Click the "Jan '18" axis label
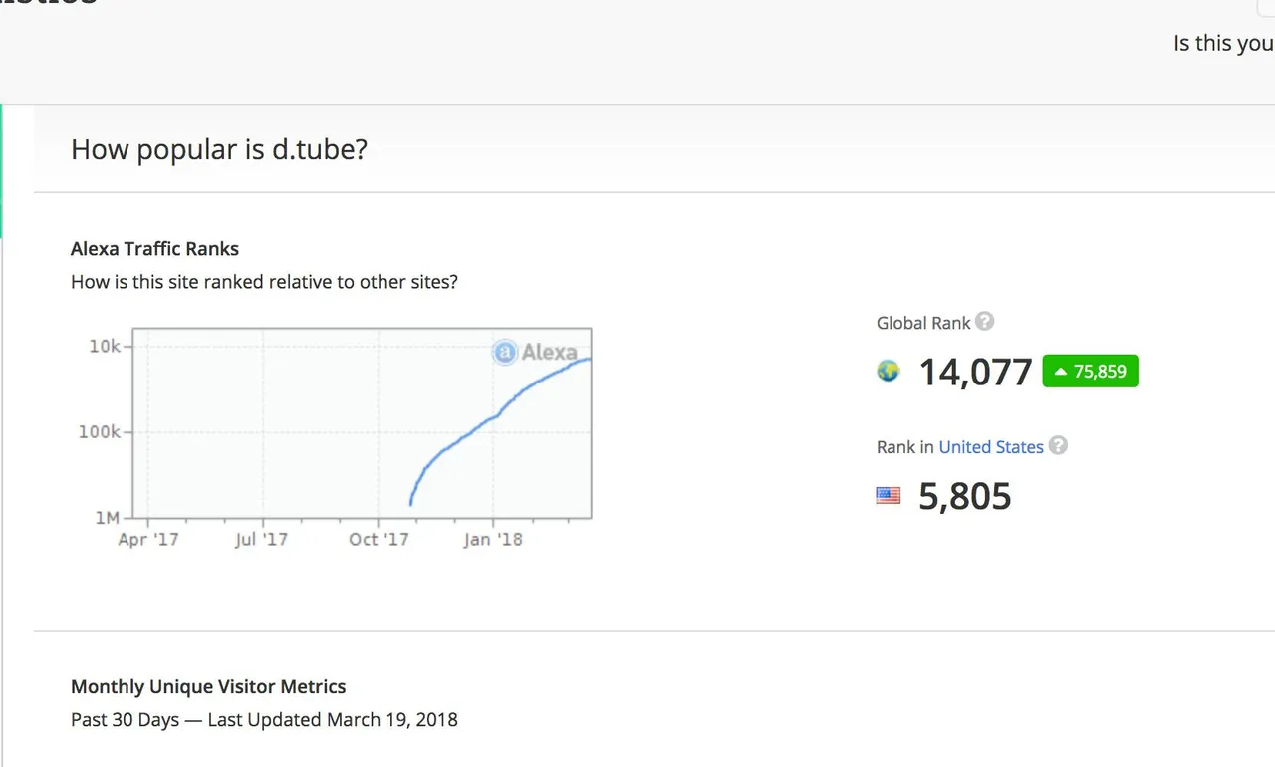The height and width of the screenshot is (767, 1275). point(492,539)
